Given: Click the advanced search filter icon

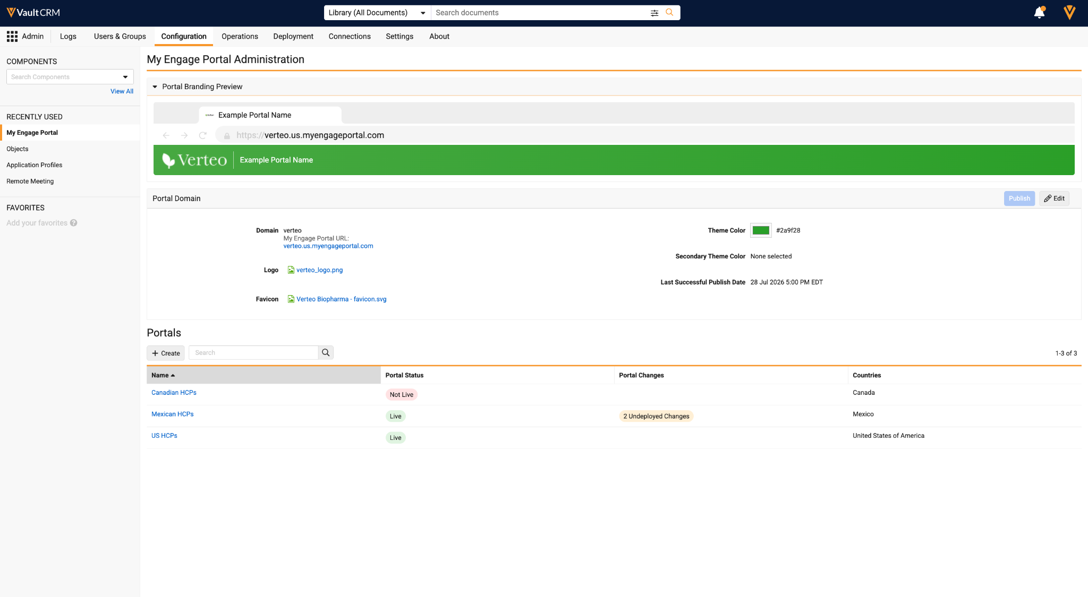Looking at the screenshot, I should (654, 13).
